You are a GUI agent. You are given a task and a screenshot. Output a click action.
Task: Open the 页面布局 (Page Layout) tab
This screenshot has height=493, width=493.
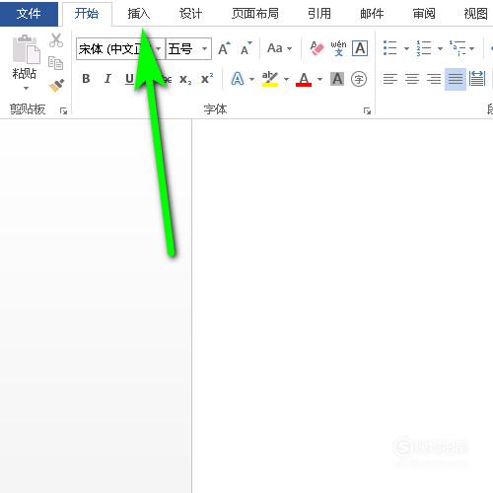coord(255,14)
